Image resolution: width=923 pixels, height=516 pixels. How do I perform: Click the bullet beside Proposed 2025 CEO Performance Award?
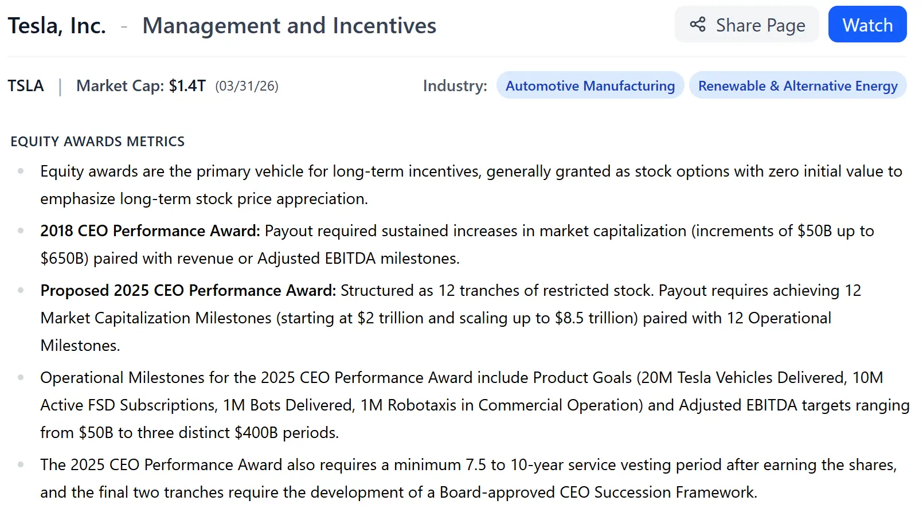(x=22, y=290)
